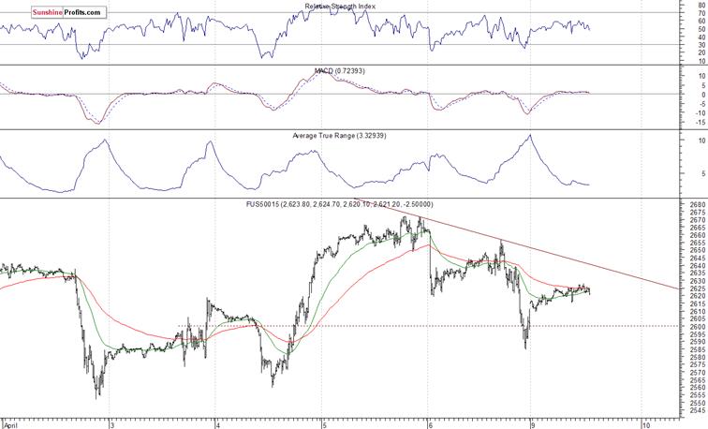This screenshot has height=429, width=708.
Task: Click the 30 level on RSI axis
Action: click(x=701, y=45)
